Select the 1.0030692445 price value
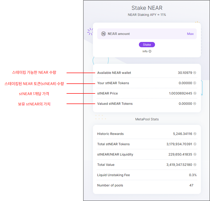The image size is (210, 201). tap(181, 93)
